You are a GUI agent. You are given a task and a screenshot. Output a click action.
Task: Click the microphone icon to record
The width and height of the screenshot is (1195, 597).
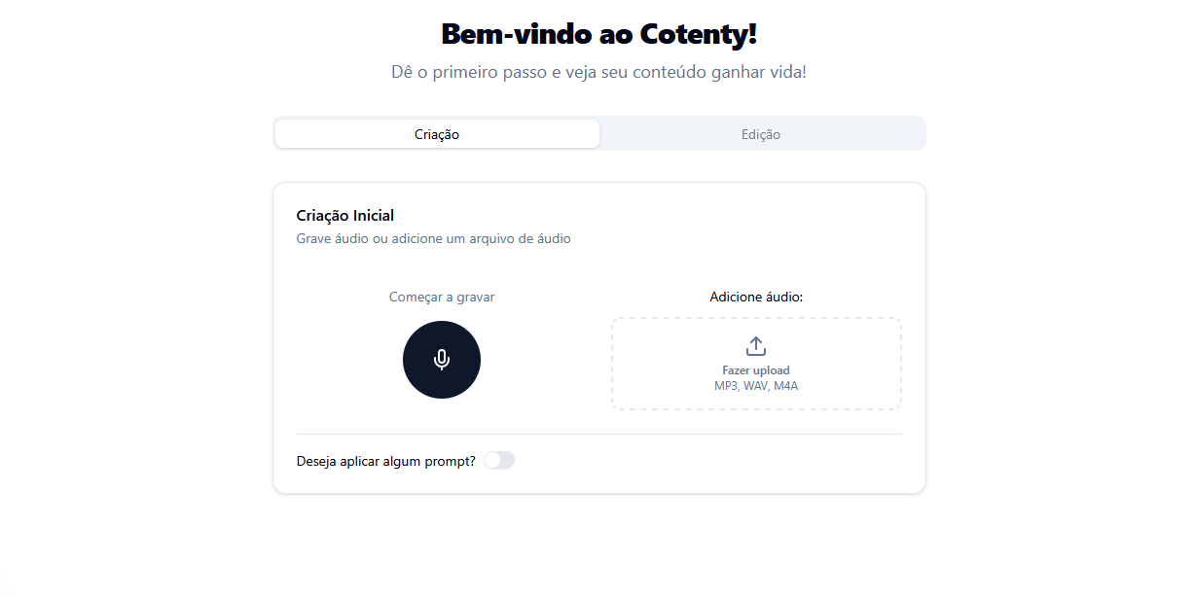442,360
